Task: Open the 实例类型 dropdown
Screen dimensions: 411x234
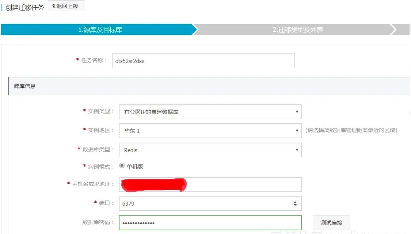Action: coord(210,112)
